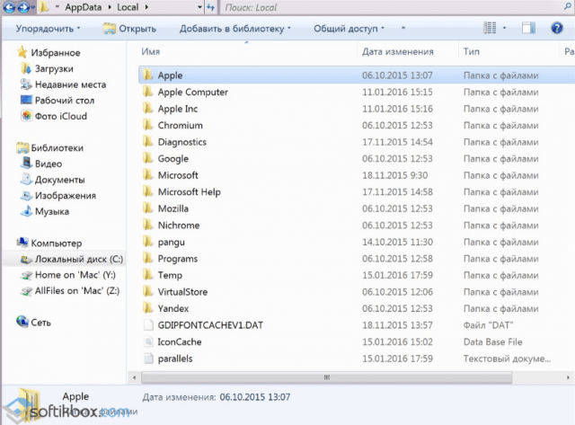Click the search magnifier icon
This screenshot has height=425, width=575.
click(x=568, y=6)
